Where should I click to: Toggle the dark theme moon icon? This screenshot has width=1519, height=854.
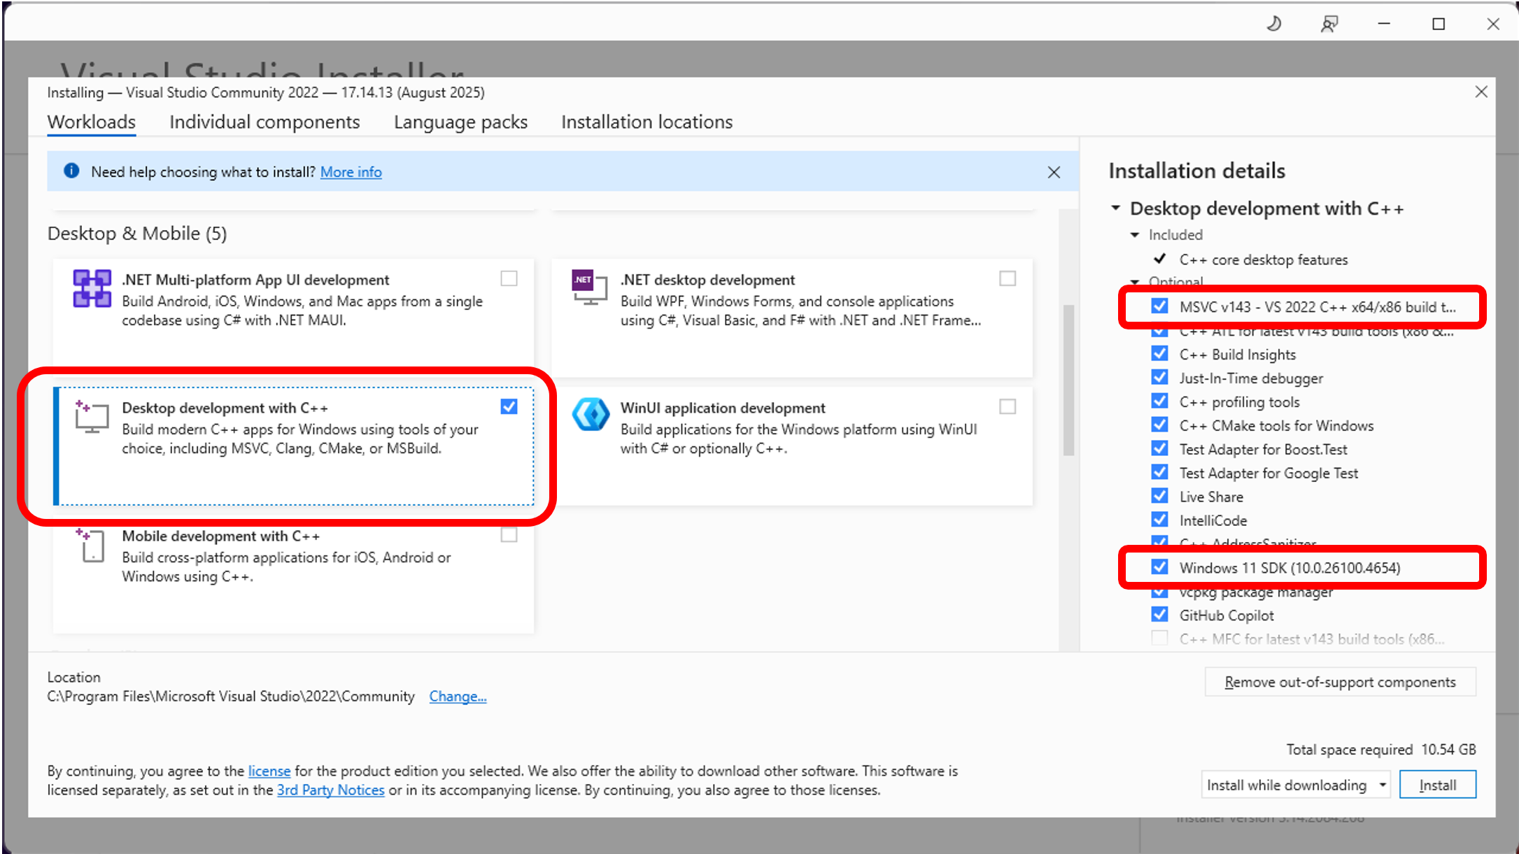tap(1273, 24)
